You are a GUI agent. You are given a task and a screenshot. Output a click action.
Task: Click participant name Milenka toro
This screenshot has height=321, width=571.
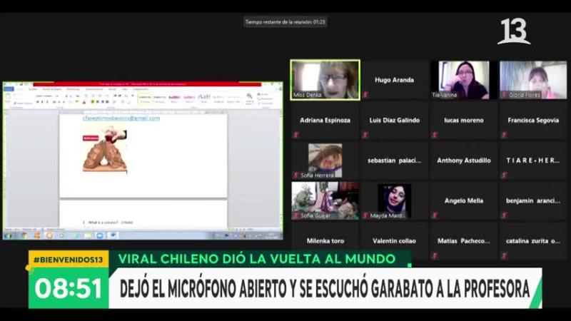[x=325, y=241]
